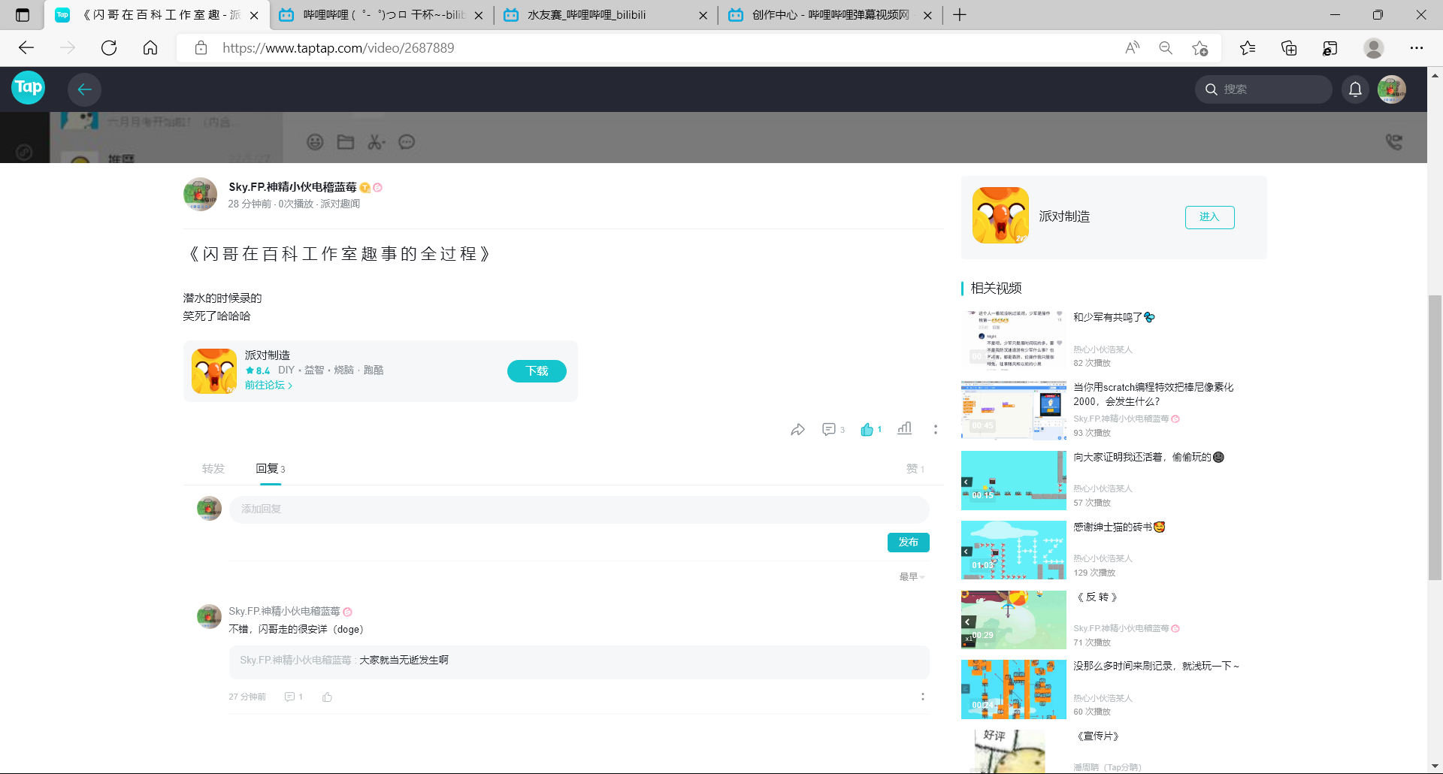1443x774 pixels.
Task: Click the 下载 download button
Action: (x=537, y=371)
